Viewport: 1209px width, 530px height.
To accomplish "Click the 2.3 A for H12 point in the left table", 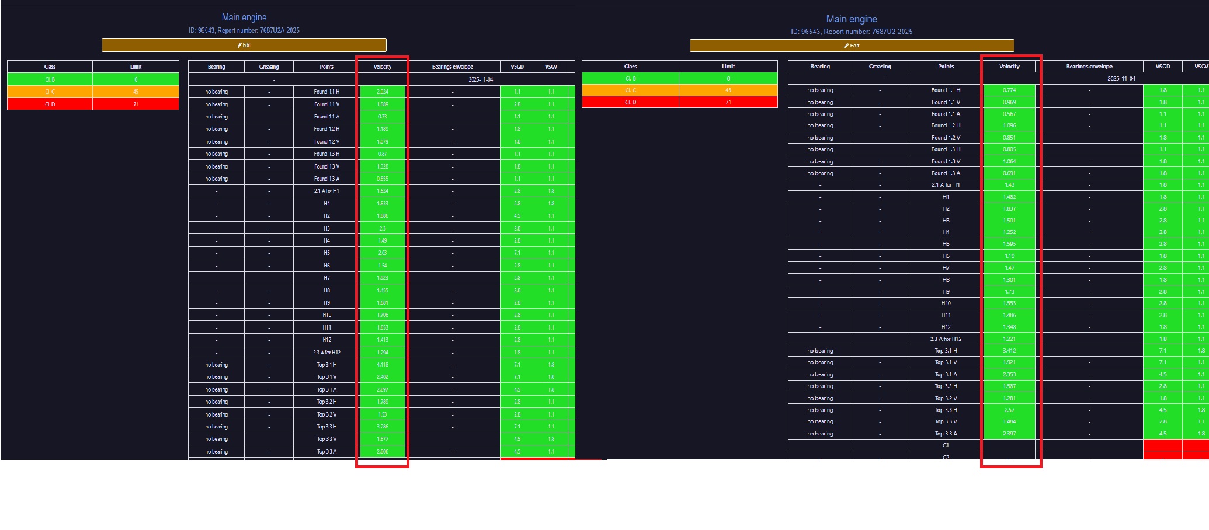I will pos(326,353).
